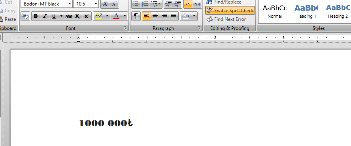
Task: Apply subscript formatting
Action: click(x=78, y=16)
